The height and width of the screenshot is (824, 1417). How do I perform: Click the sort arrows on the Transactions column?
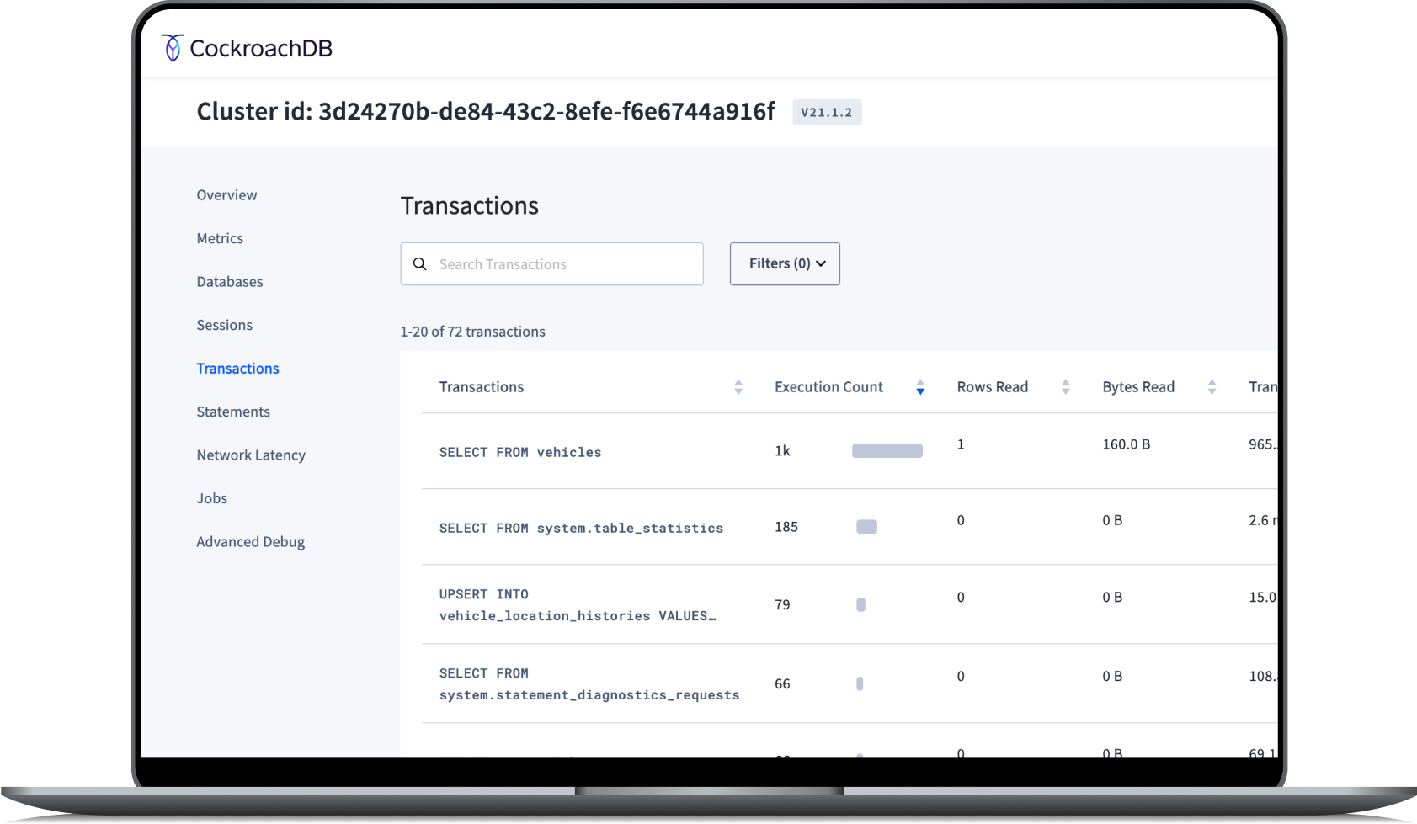[x=738, y=386]
